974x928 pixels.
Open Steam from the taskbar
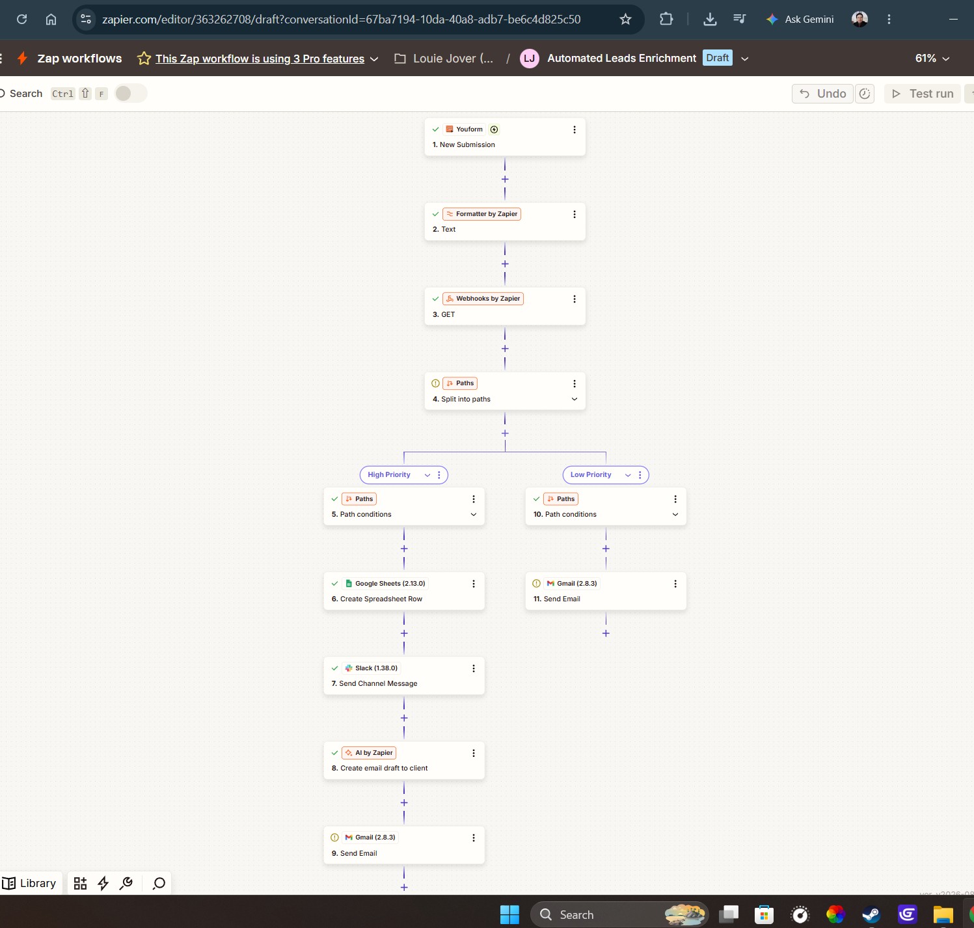871,914
